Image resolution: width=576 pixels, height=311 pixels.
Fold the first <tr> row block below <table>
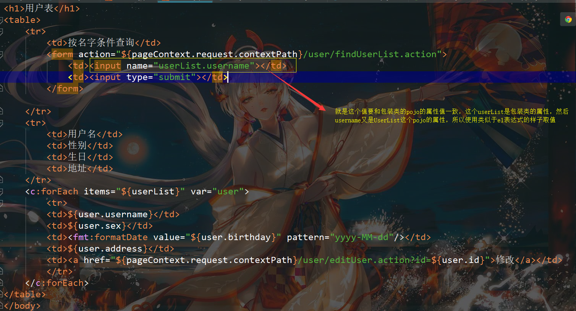coord(2,31)
